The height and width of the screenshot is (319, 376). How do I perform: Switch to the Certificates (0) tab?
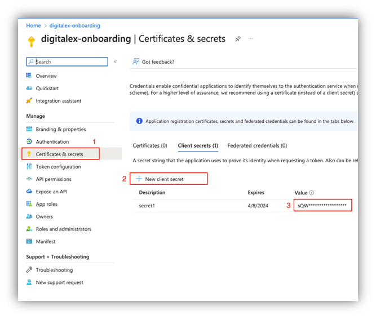coord(149,145)
